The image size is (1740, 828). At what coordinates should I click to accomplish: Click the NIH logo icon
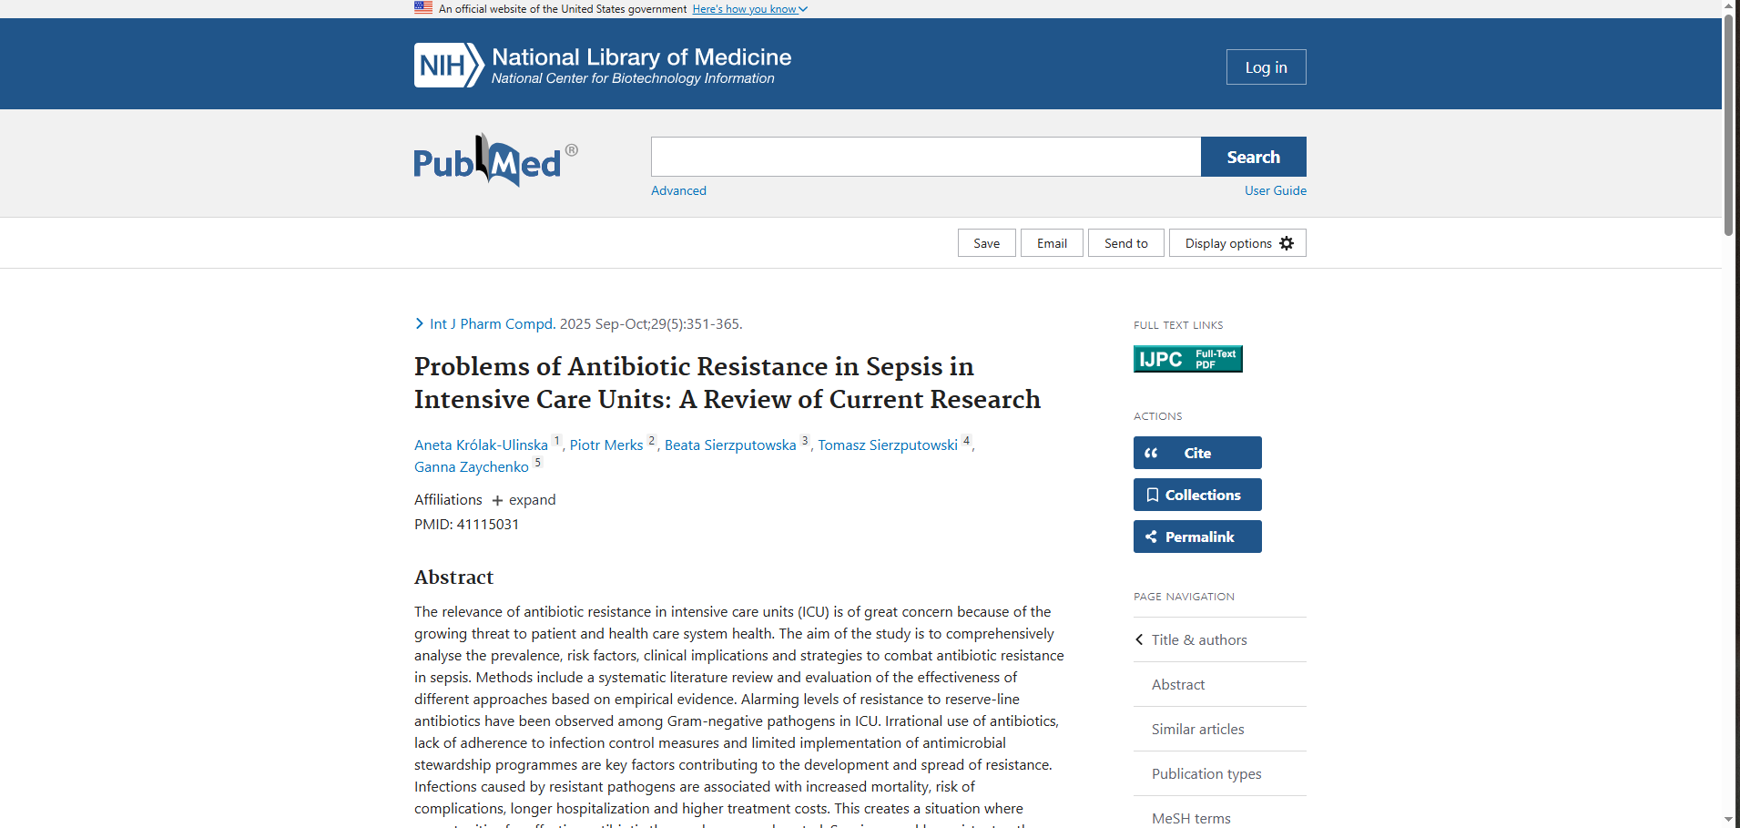(448, 66)
